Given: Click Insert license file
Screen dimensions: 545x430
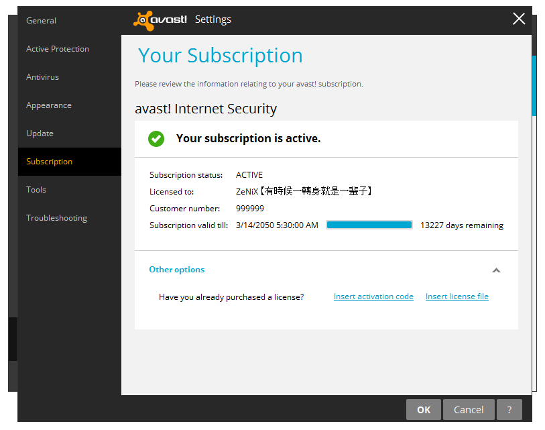Looking at the screenshot, I should tap(457, 296).
